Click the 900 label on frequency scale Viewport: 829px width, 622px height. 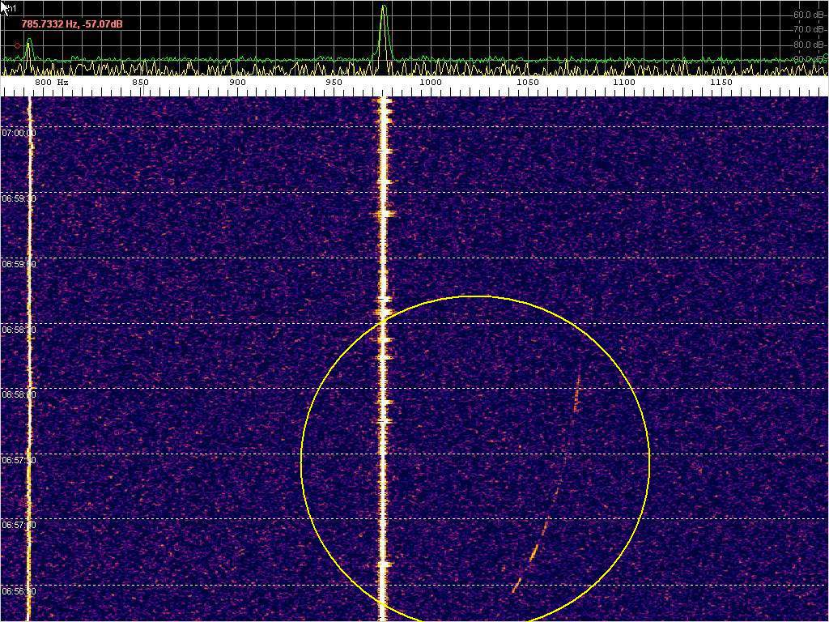pyautogui.click(x=237, y=83)
